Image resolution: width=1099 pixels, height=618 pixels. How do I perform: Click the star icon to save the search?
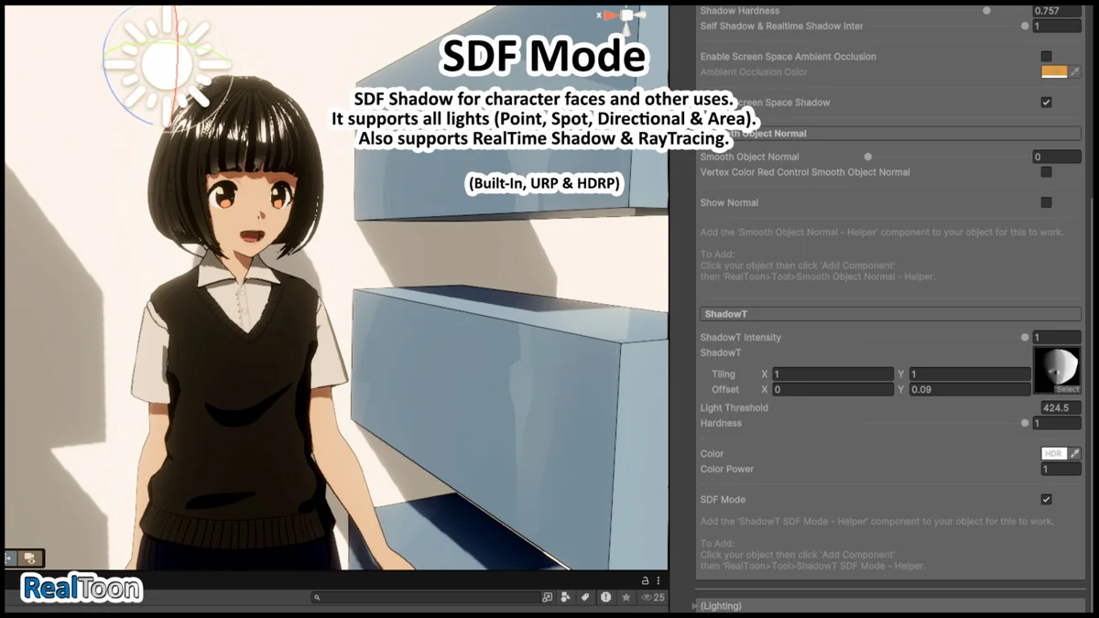pyautogui.click(x=626, y=598)
